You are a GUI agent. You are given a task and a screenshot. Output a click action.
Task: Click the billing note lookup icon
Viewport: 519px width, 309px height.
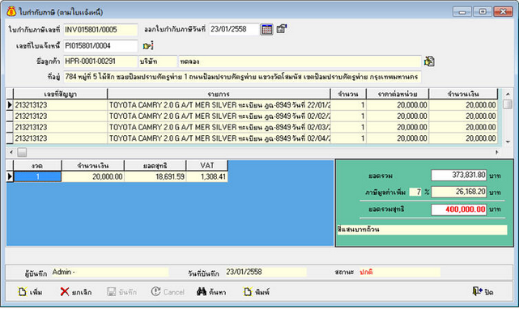coord(148,45)
